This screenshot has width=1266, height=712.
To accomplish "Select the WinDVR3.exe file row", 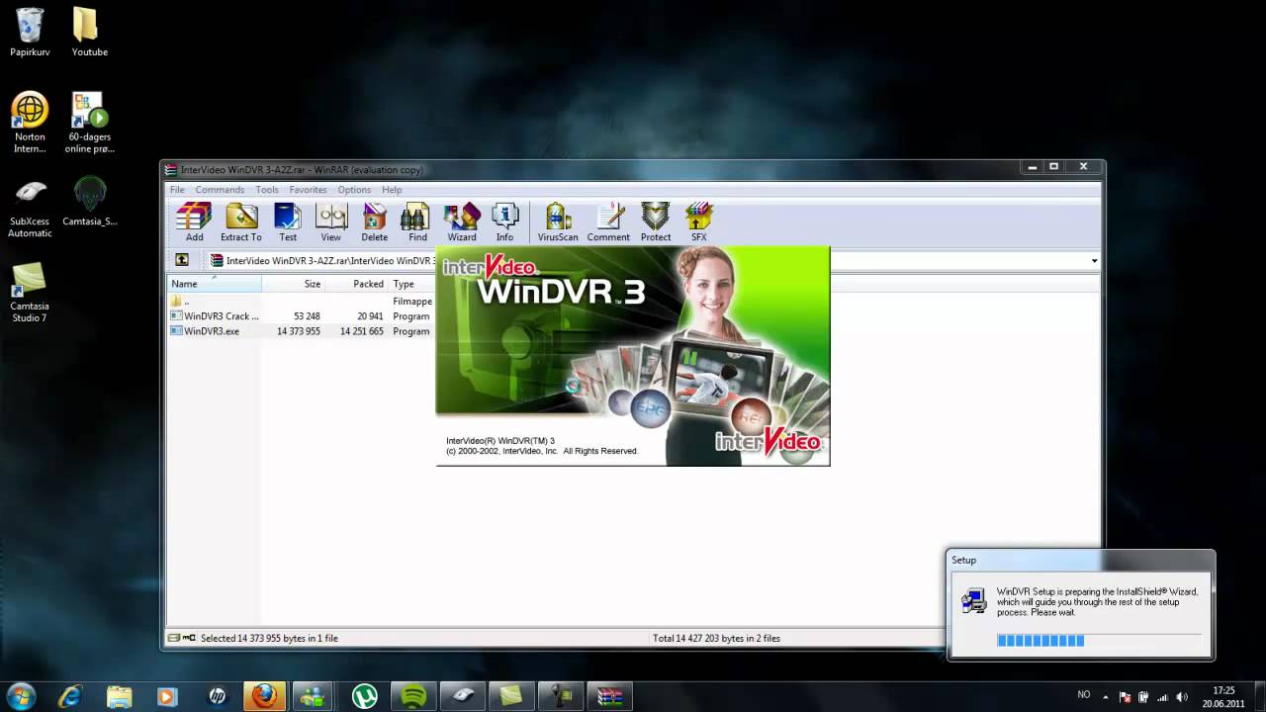I will [302, 331].
